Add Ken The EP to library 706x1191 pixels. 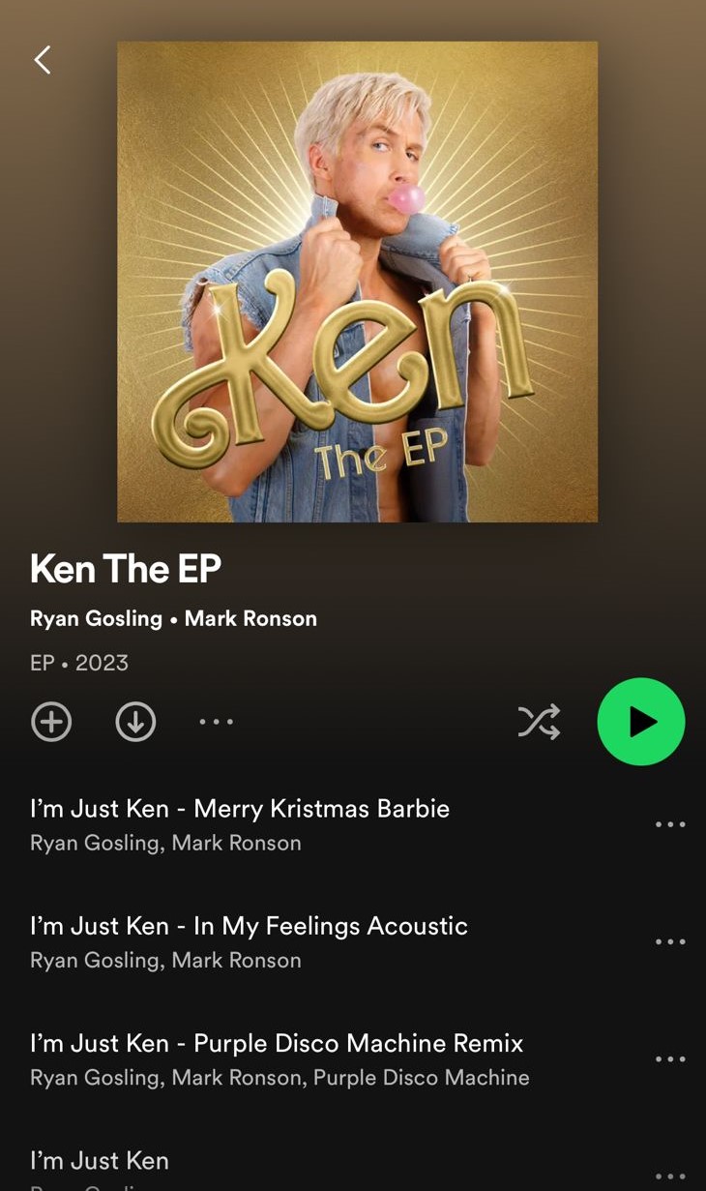pyautogui.click(x=51, y=722)
